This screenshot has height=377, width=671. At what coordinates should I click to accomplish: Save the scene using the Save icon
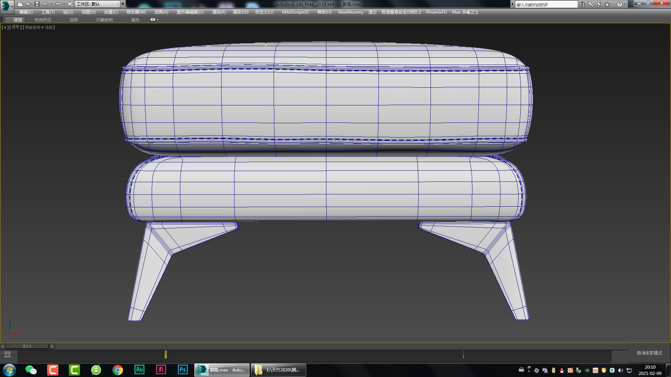point(37,4)
